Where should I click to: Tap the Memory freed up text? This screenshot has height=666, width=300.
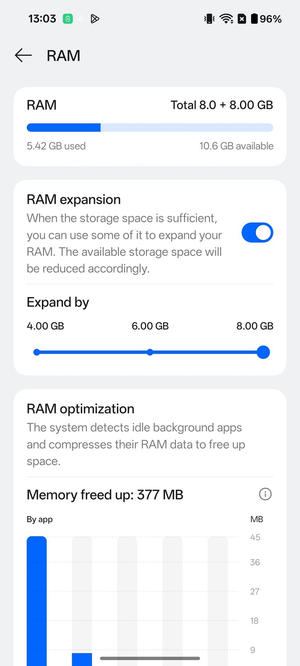105,495
